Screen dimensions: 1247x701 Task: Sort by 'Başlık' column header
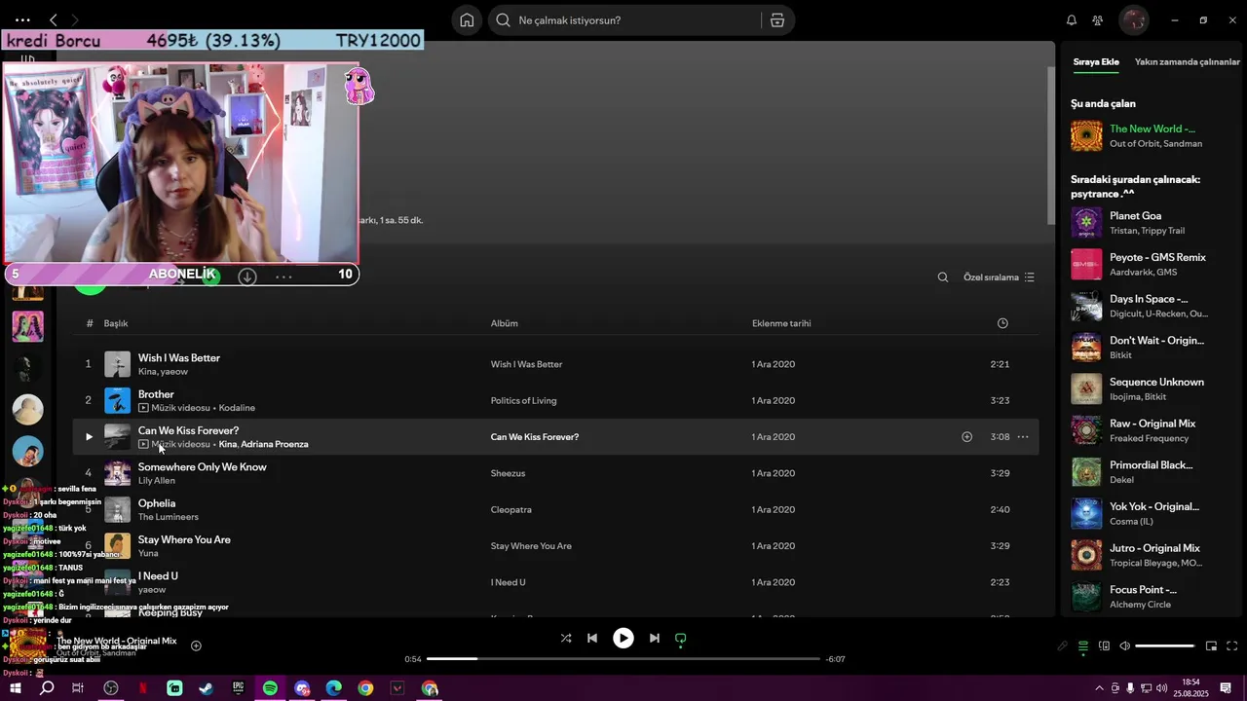pyautogui.click(x=116, y=323)
